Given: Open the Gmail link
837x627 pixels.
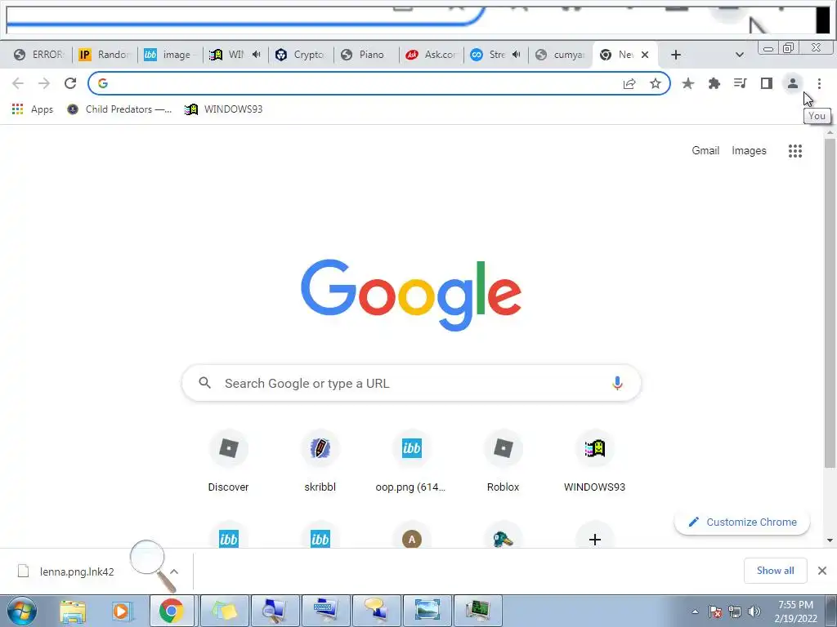Looking at the screenshot, I should 705,151.
